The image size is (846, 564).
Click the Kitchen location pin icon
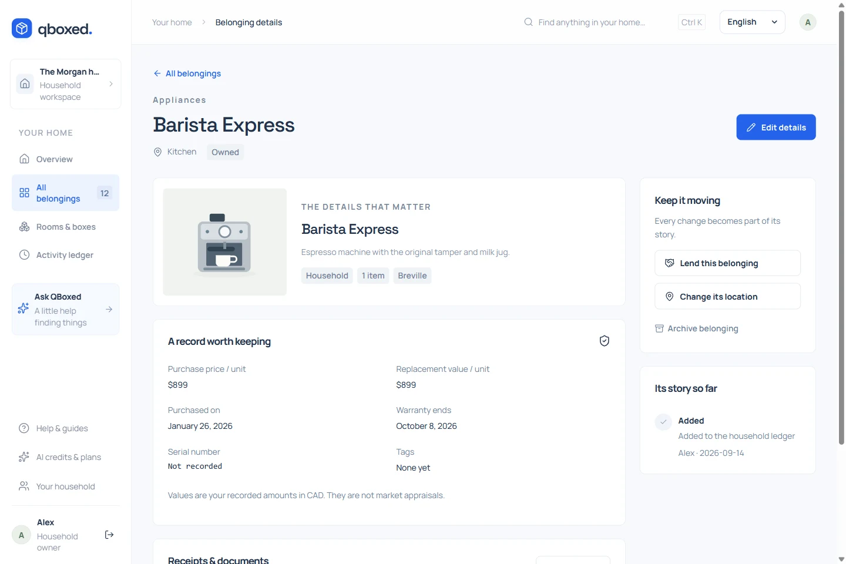coord(157,152)
